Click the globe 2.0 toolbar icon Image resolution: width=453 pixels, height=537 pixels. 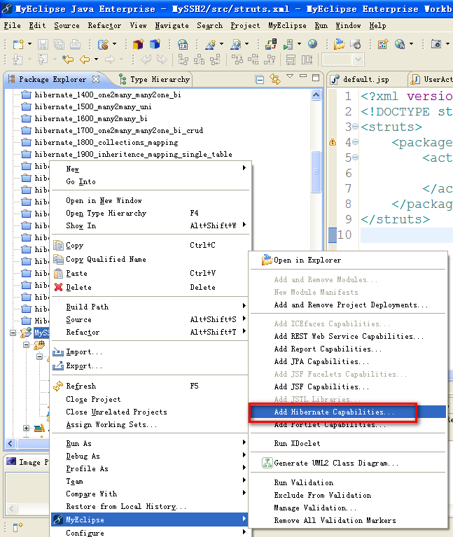tap(183, 44)
